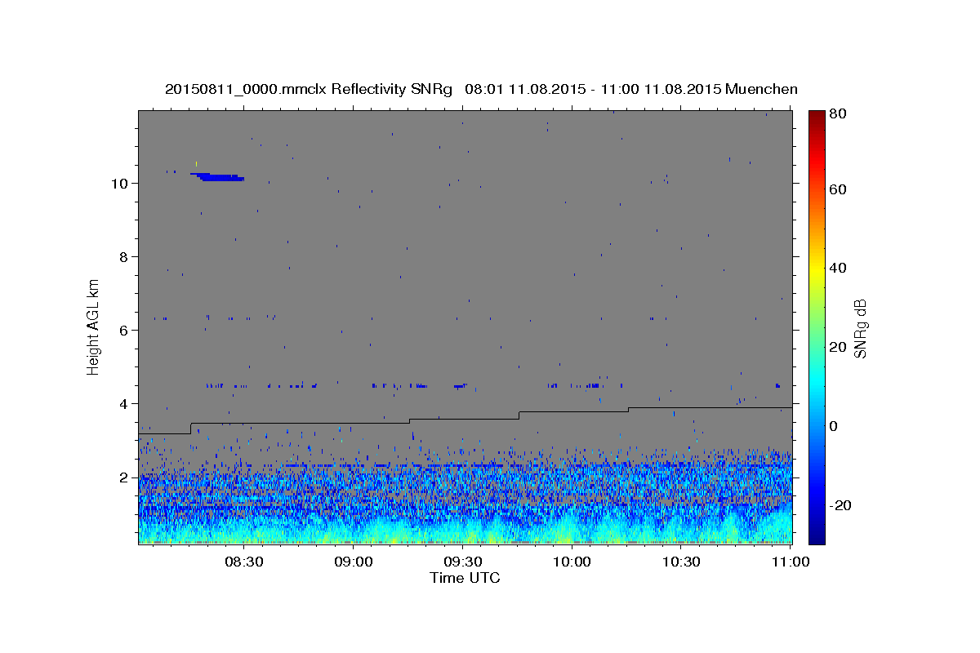Click the 'SNRg dB' colorbar label
The height and width of the screenshot is (653, 980).
pos(860,327)
